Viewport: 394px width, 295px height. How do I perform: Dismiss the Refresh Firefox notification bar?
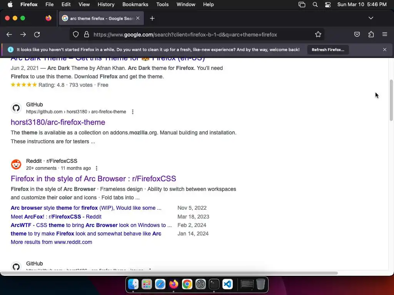click(x=385, y=50)
